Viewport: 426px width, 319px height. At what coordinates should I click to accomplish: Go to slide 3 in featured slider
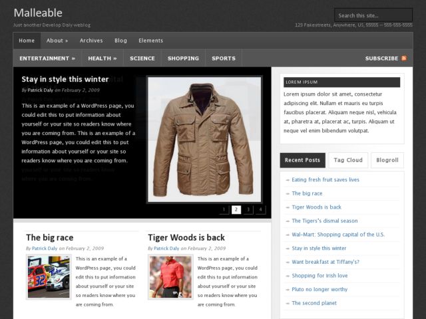pos(248,209)
